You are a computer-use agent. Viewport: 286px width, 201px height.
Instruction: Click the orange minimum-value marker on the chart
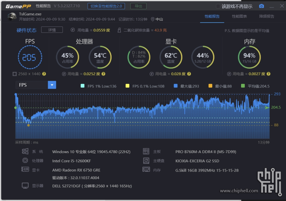(29, 125)
